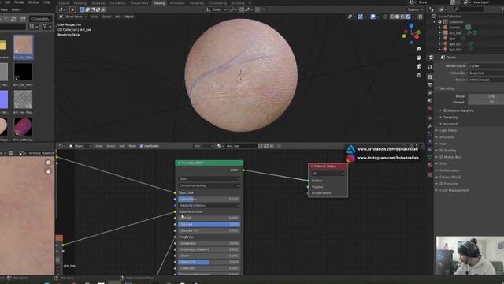504x284 pixels.
Task: Open Feature Set dropdown
Action: [485, 73]
